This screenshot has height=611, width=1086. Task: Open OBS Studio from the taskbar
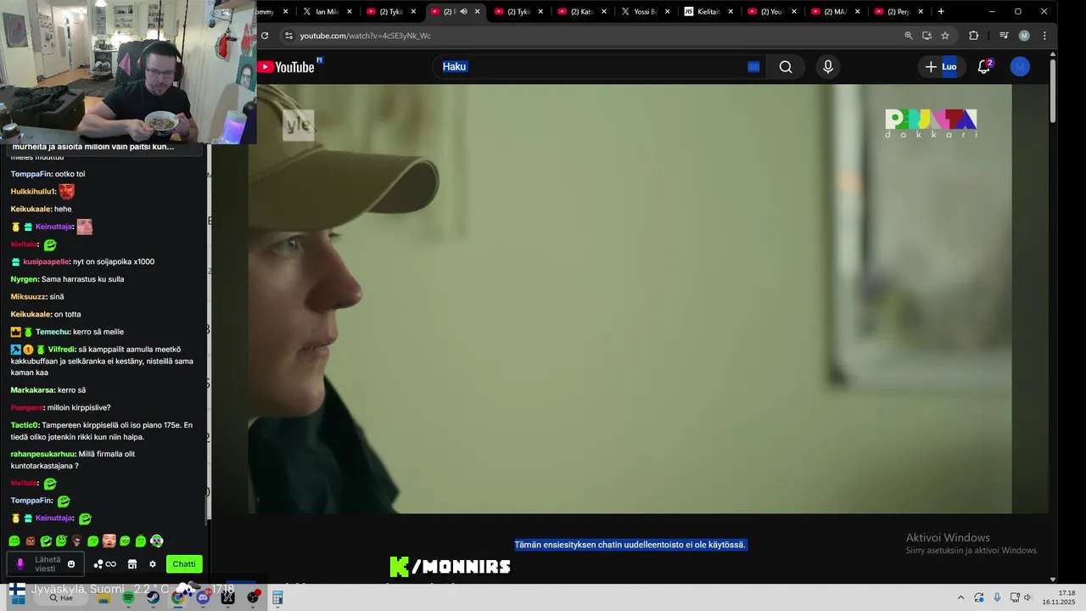253,598
